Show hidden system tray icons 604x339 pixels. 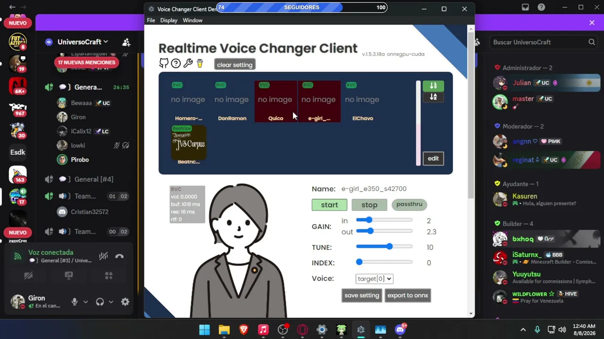point(523,330)
